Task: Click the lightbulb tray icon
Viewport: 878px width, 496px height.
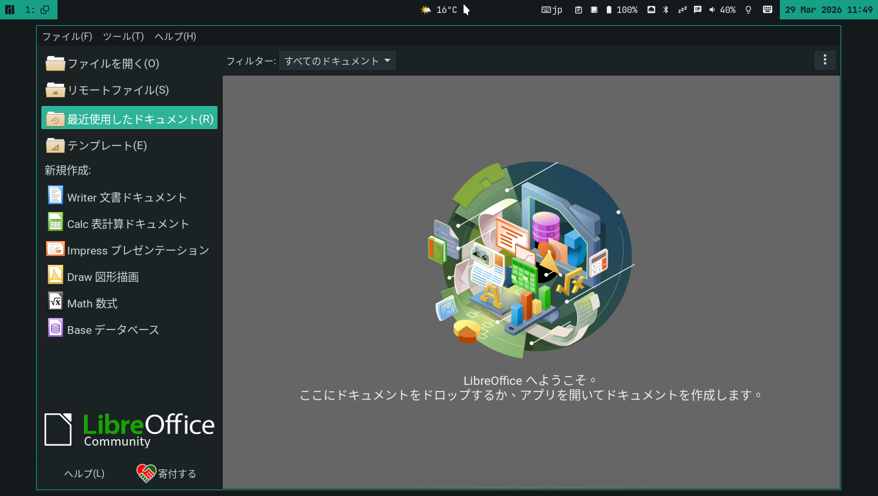Action: 749,10
